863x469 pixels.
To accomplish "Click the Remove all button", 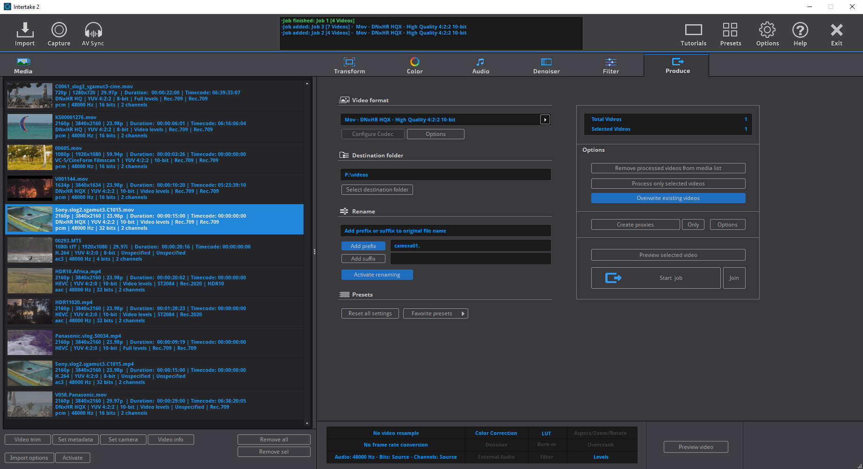I will coord(274,440).
